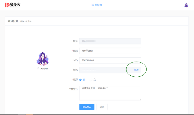This screenshot has height=115, width=194.
Task: Click the 账号设置 page heading
Action: [x=13, y=21]
